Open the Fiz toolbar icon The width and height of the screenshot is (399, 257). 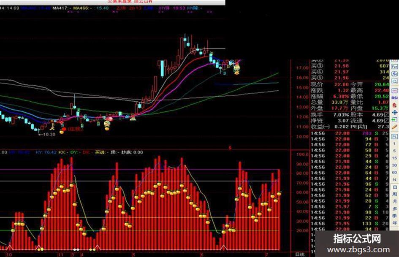tap(394, 67)
